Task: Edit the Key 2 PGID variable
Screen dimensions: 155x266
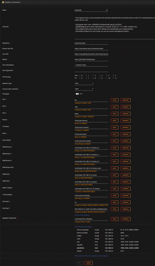Action: (x=115, y=107)
